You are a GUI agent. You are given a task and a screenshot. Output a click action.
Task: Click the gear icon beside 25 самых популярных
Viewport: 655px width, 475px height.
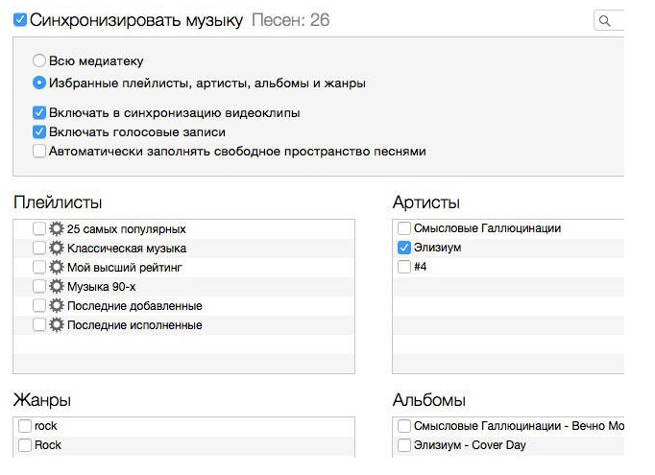(x=56, y=229)
